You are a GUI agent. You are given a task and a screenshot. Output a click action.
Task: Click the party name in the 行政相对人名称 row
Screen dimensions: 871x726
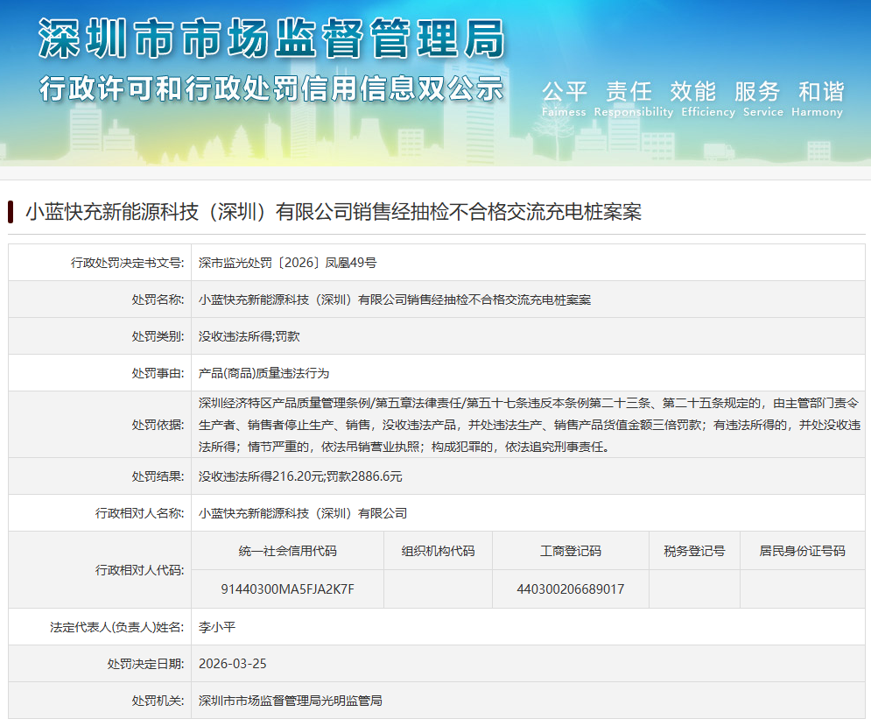303,513
